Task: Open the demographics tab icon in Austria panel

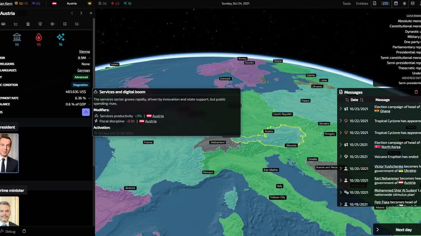Action: pyautogui.click(x=3, y=24)
